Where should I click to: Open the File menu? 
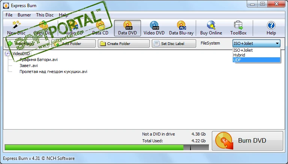click(x=9, y=15)
